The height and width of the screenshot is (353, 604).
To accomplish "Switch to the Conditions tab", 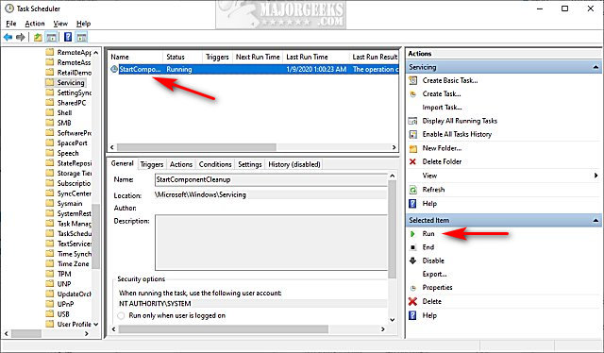I will coord(215,164).
